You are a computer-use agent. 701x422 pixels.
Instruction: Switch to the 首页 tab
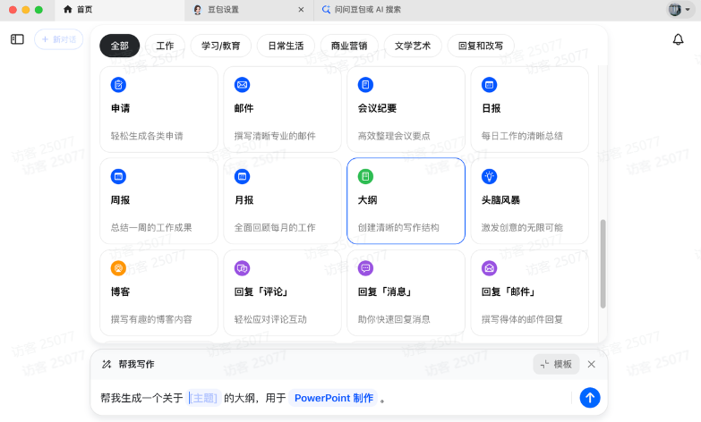pyautogui.click(x=119, y=10)
